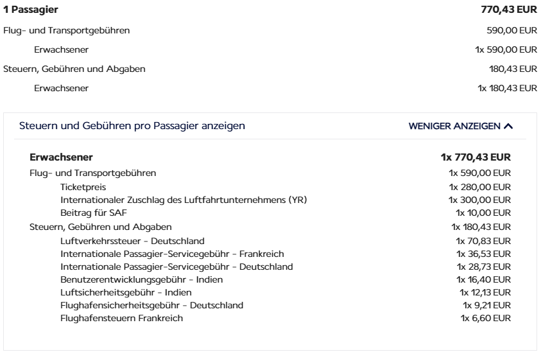Click the bold 770,43 EUR total at top
The height and width of the screenshot is (352, 541).
click(509, 10)
